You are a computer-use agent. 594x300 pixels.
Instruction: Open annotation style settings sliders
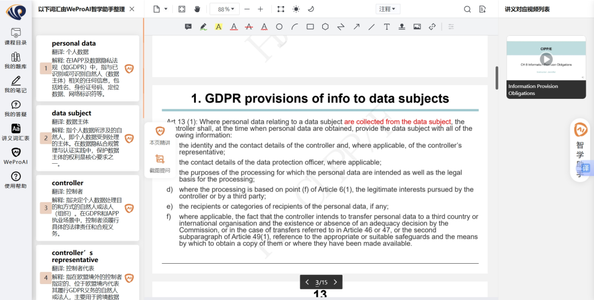[451, 26]
